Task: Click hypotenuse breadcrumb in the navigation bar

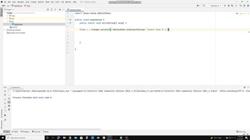Action: [17, 6]
